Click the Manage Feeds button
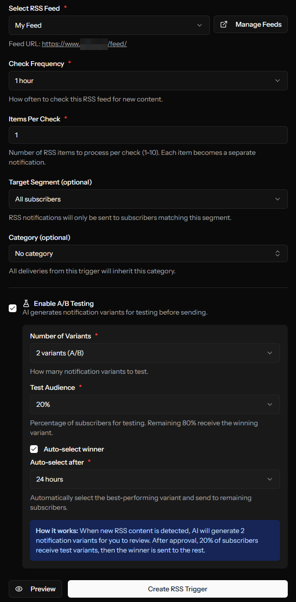This screenshot has width=296, height=602. (x=250, y=24)
